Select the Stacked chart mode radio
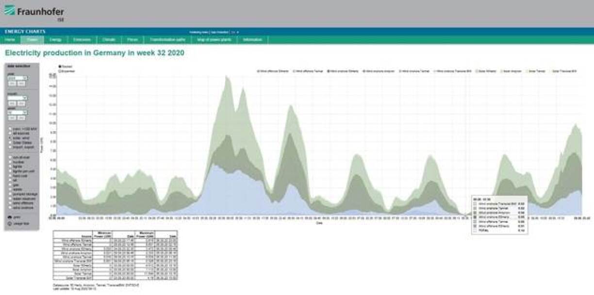Image resolution: width=594 pixels, height=295 pixels. [x=60, y=66]
